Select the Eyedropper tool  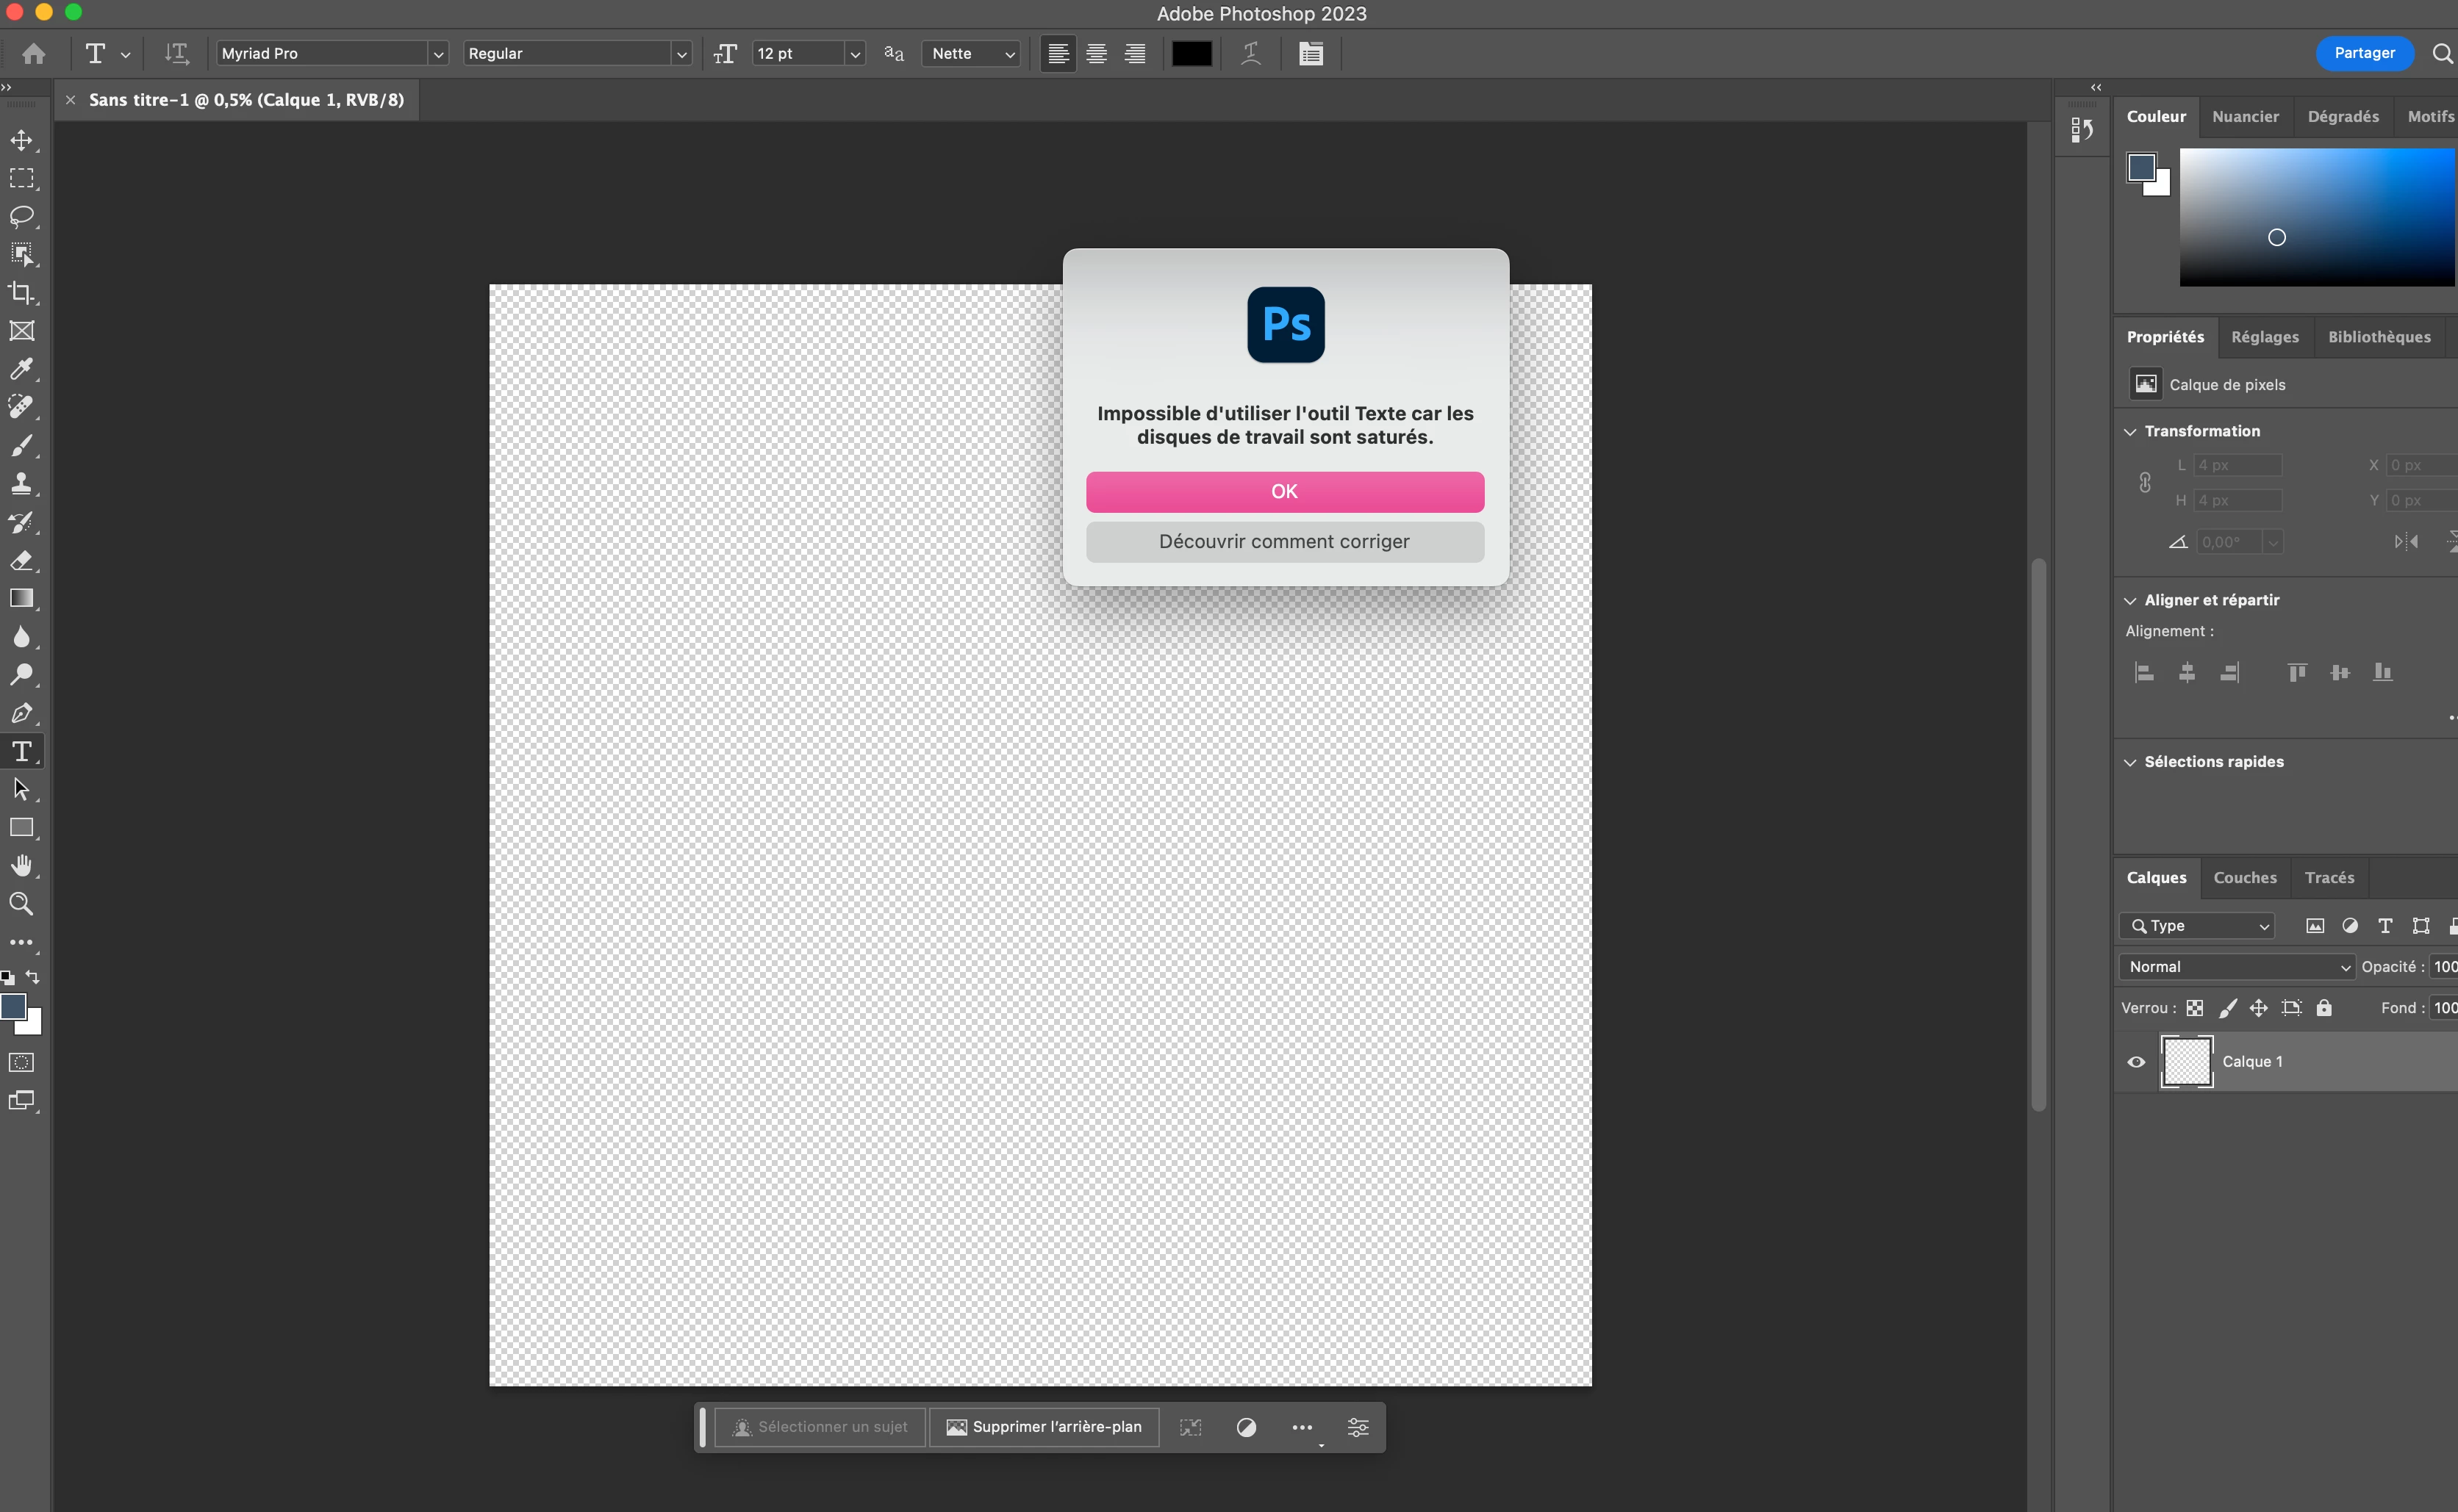tap(21, 369)
